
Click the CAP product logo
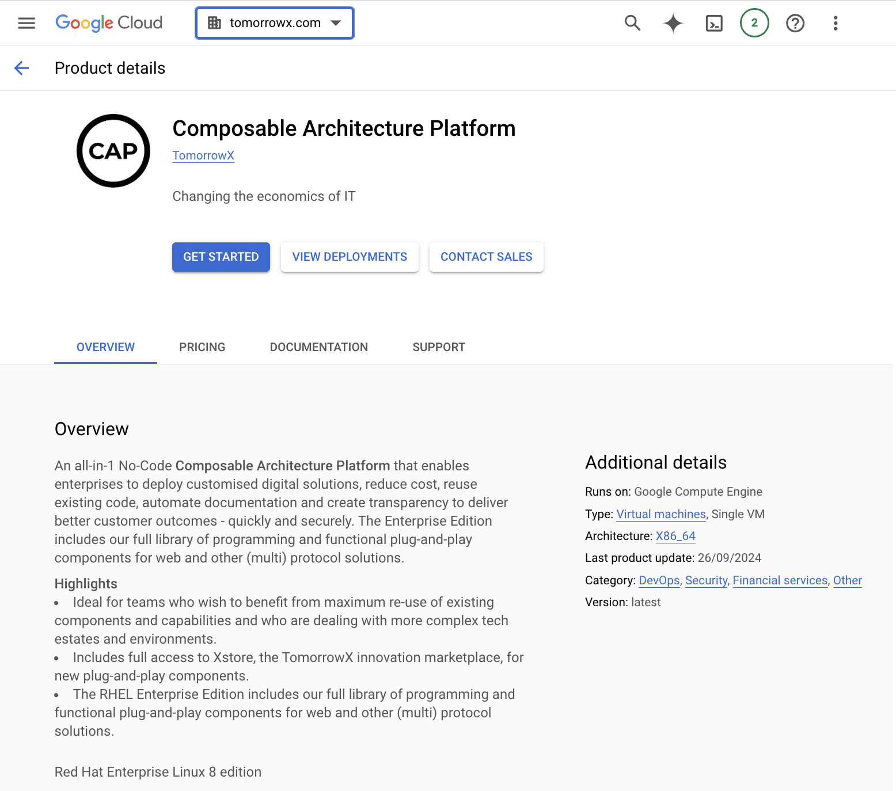pyautogui.click(x=113, y=151)
